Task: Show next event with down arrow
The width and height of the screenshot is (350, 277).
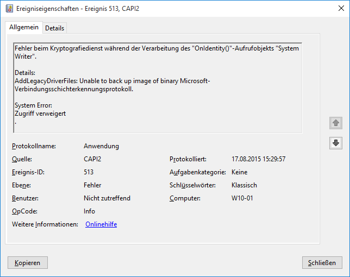Action: point(335,143)
